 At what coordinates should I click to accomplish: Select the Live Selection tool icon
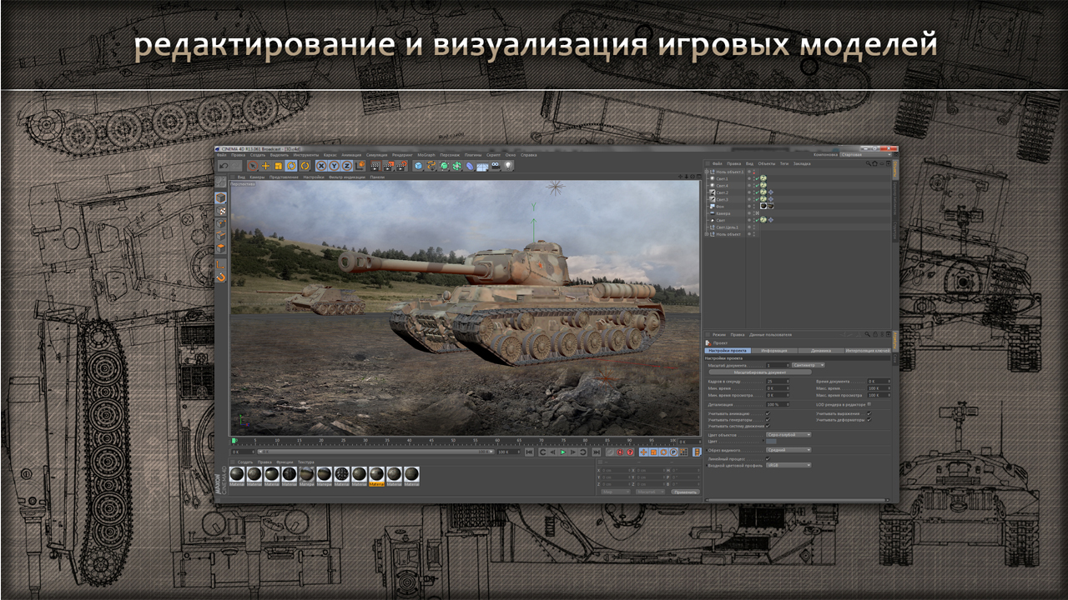(x=253, y=166)
